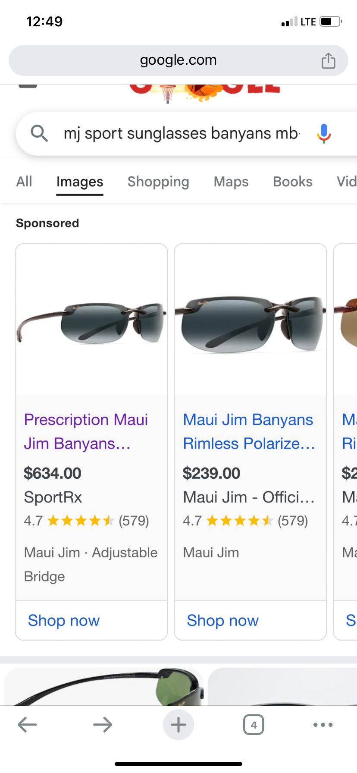Tap Shop now on the $239.00 listing
The width and height of the screenshot is (357, 773).
(x=222, y=620)
